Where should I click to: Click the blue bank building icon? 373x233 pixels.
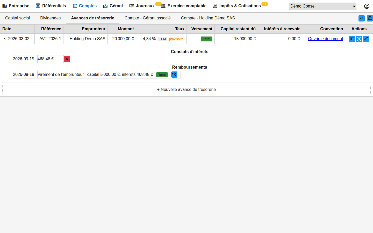[x=370, y=18]
